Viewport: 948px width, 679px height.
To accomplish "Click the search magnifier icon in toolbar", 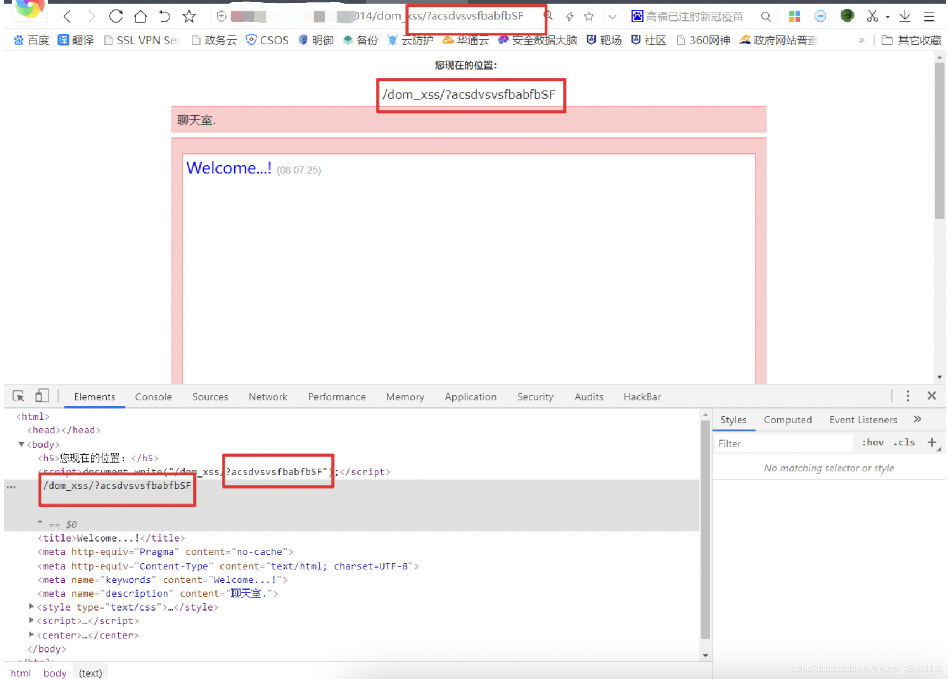I will (x=766, y=17).
